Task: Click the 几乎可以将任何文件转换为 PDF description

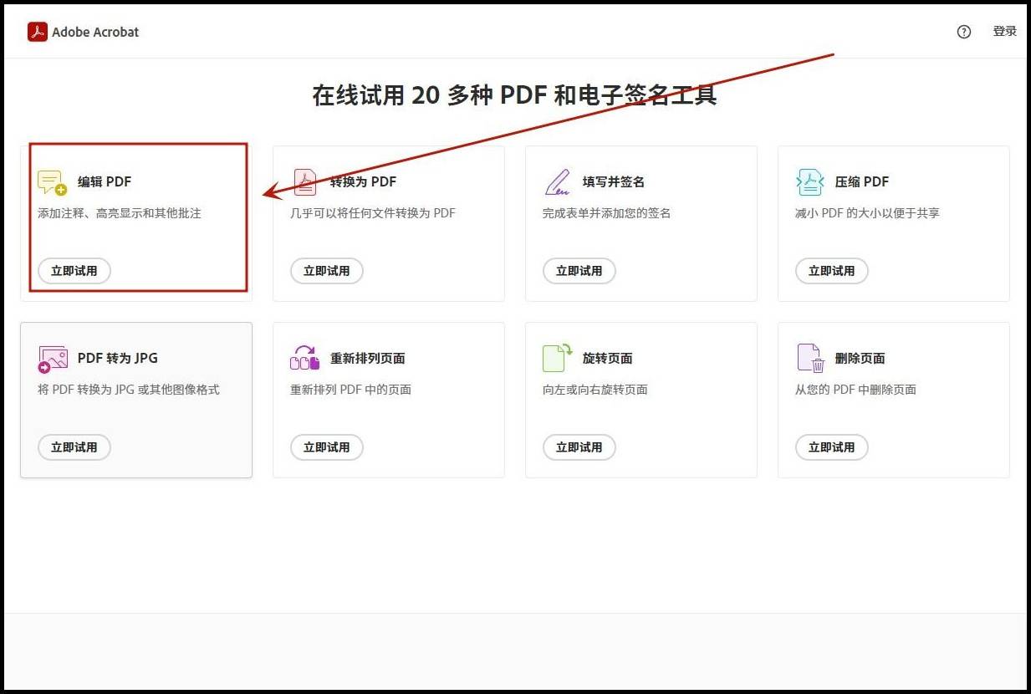Action: click(373, 213)
